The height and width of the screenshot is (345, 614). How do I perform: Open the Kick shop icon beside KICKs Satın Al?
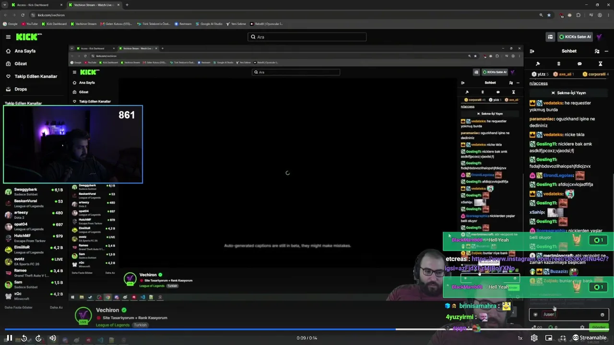550,37
